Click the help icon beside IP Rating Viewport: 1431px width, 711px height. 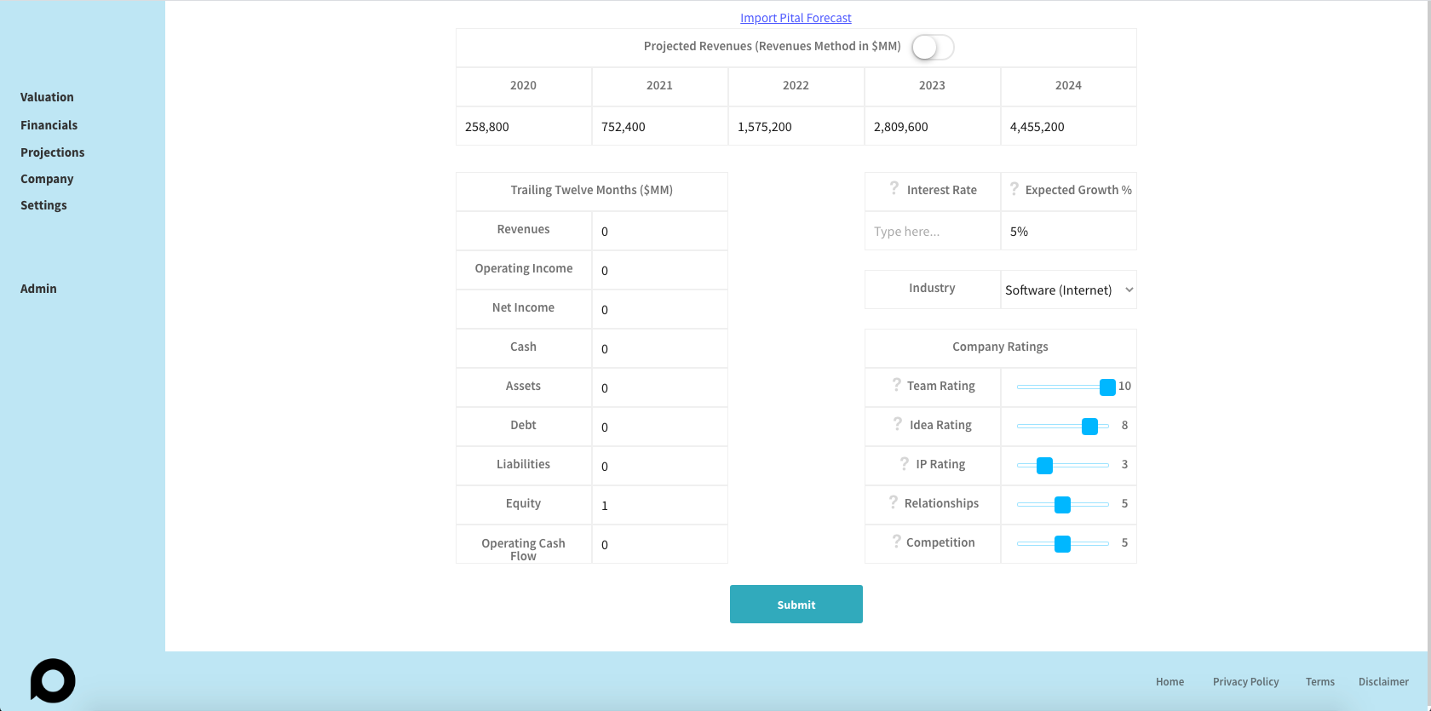(x=904, y=463)
